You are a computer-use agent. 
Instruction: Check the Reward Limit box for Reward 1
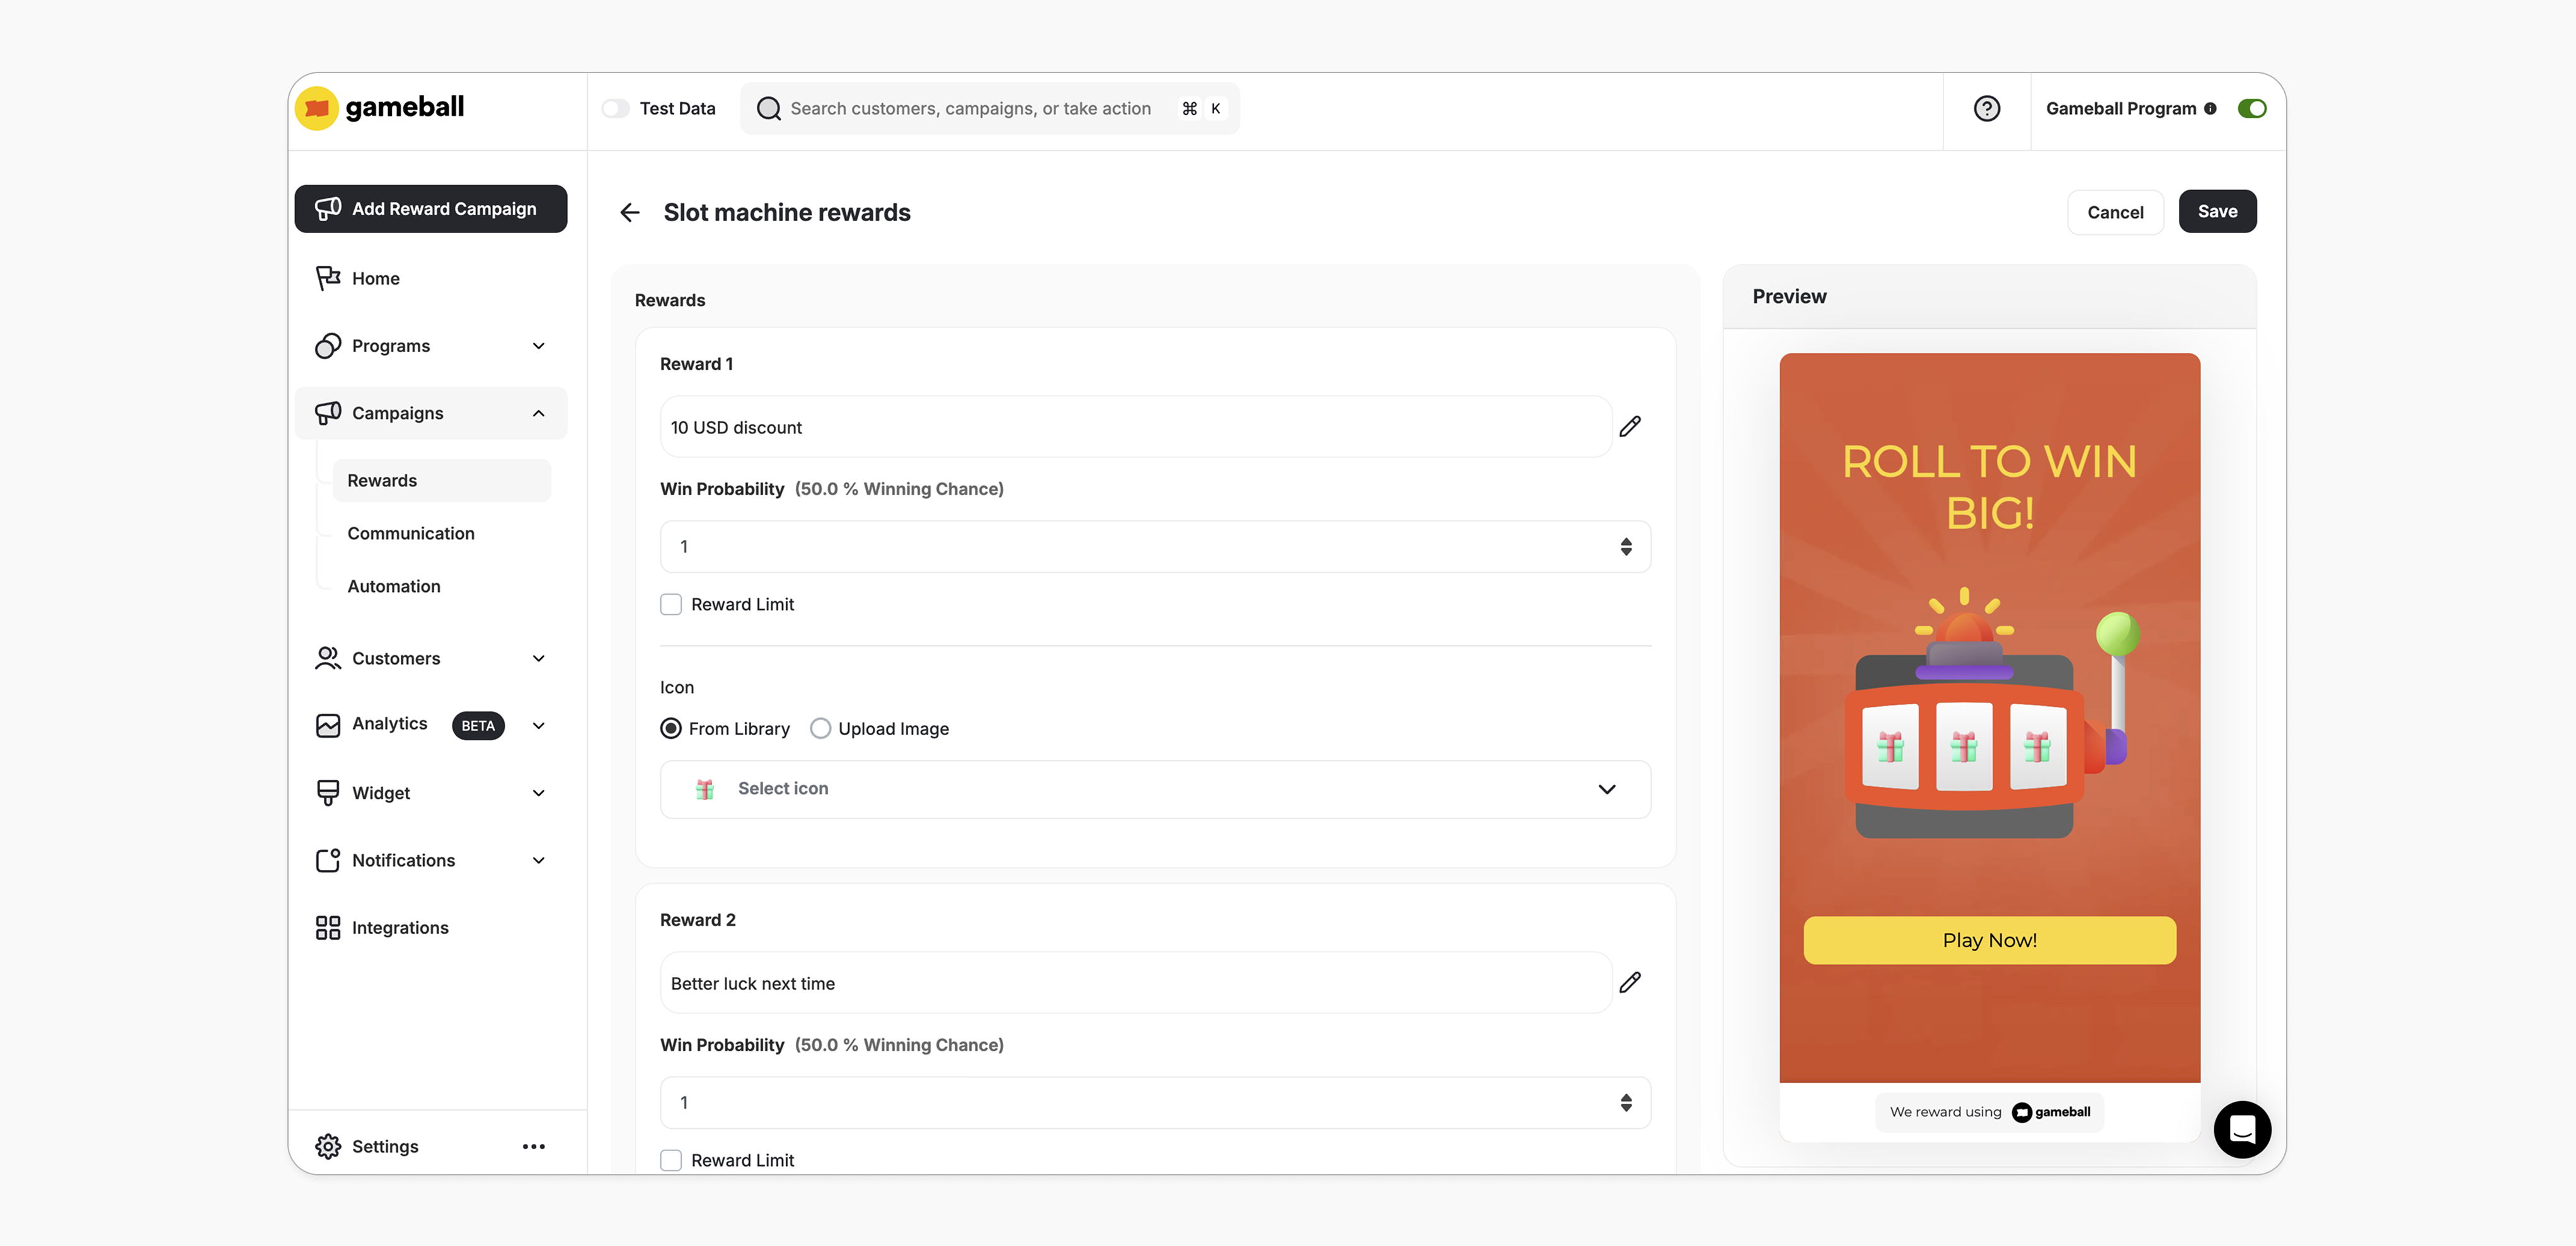pos(671,604)
